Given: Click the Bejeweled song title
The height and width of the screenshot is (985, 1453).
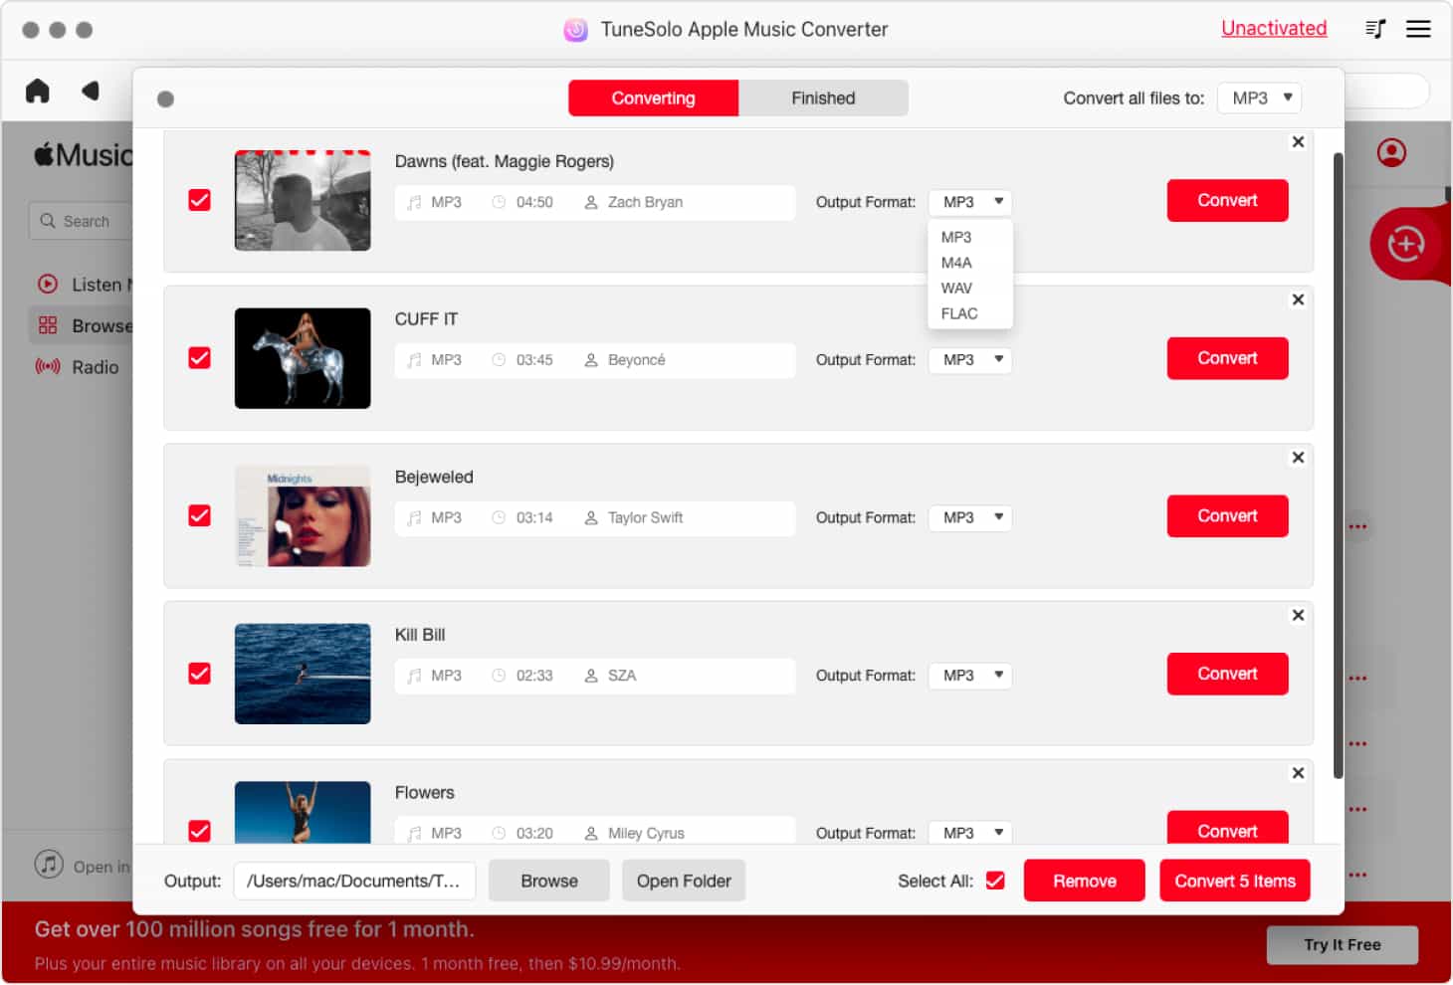Looking at the screenshot, I should point(434,477).
